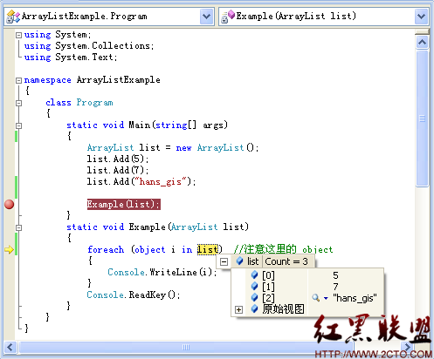The height and width of the screenshot is (359, 434).
Task: Collapse the class Program block
Action: point(18,103)
